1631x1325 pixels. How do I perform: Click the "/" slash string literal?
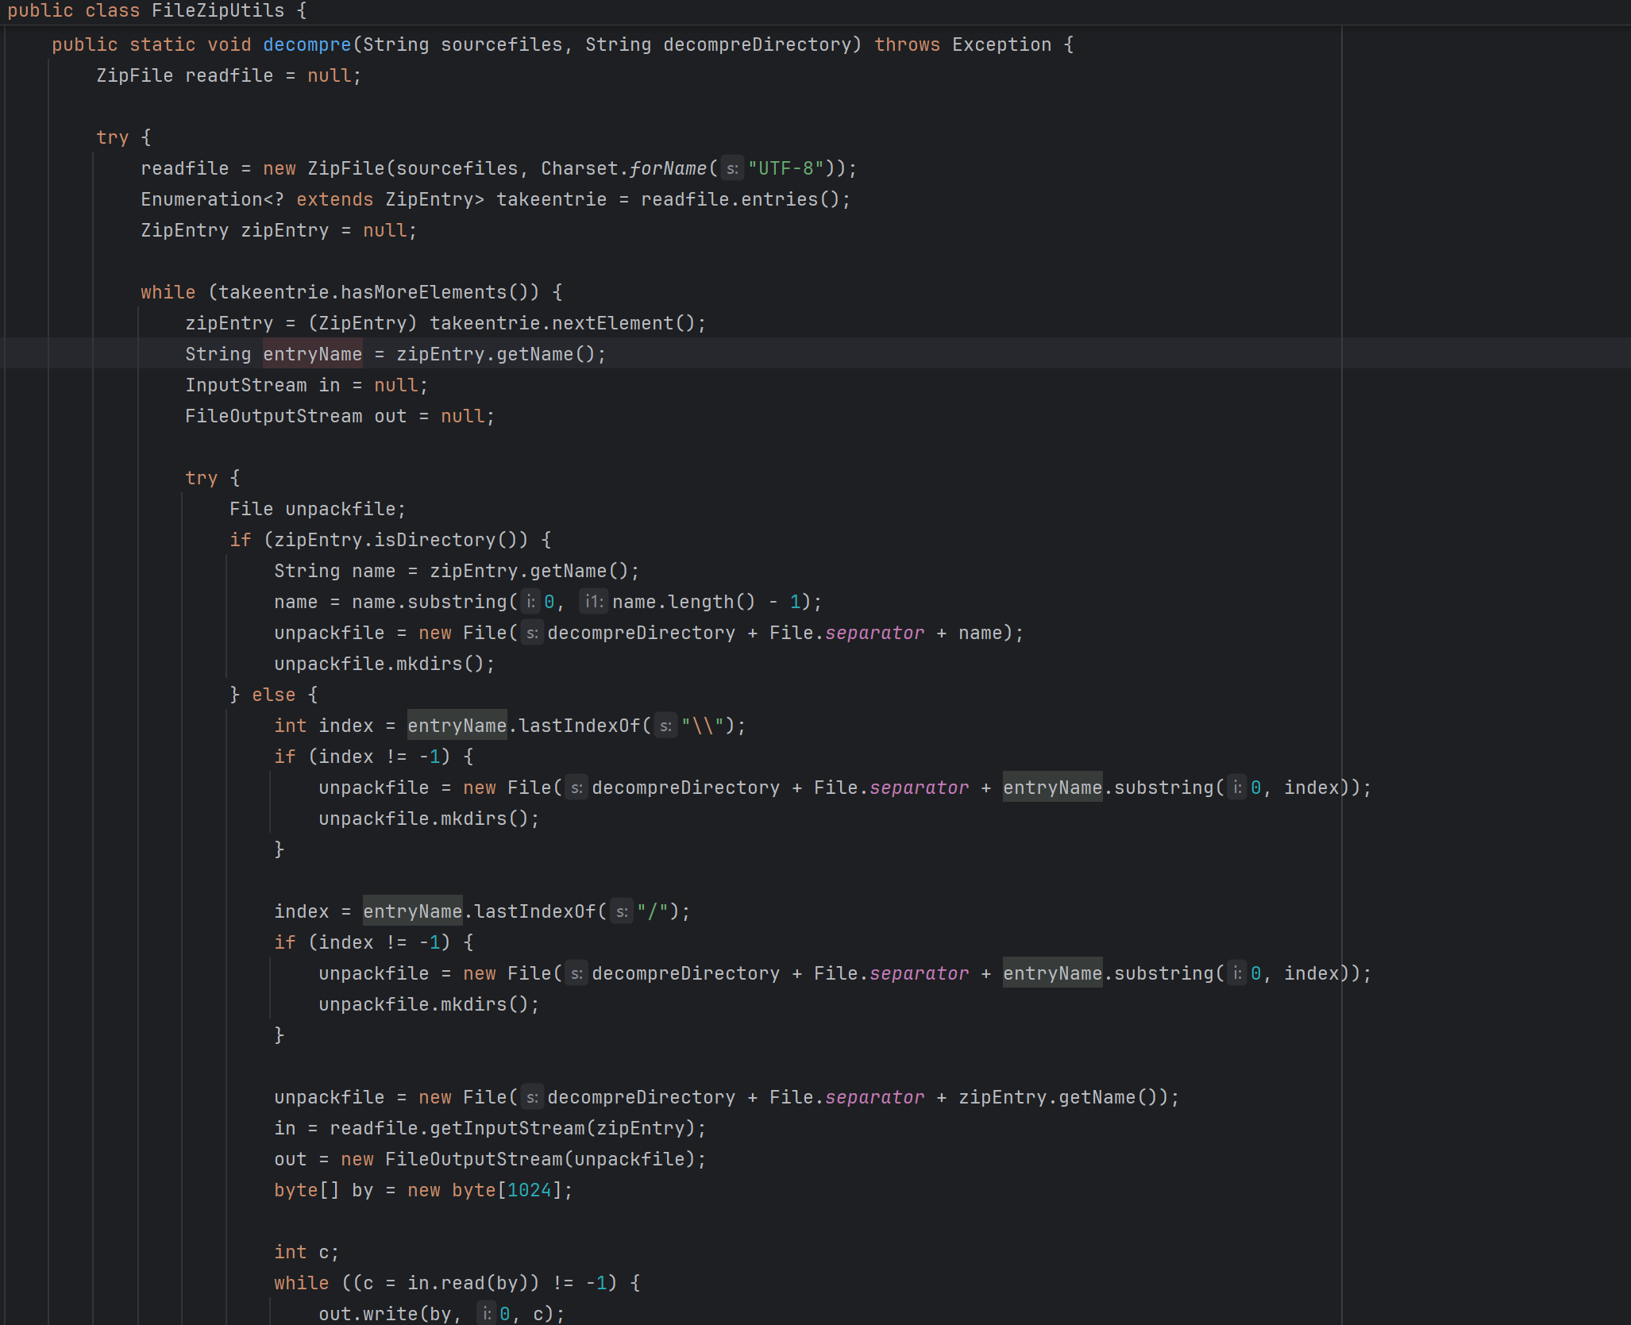point(652,912)
